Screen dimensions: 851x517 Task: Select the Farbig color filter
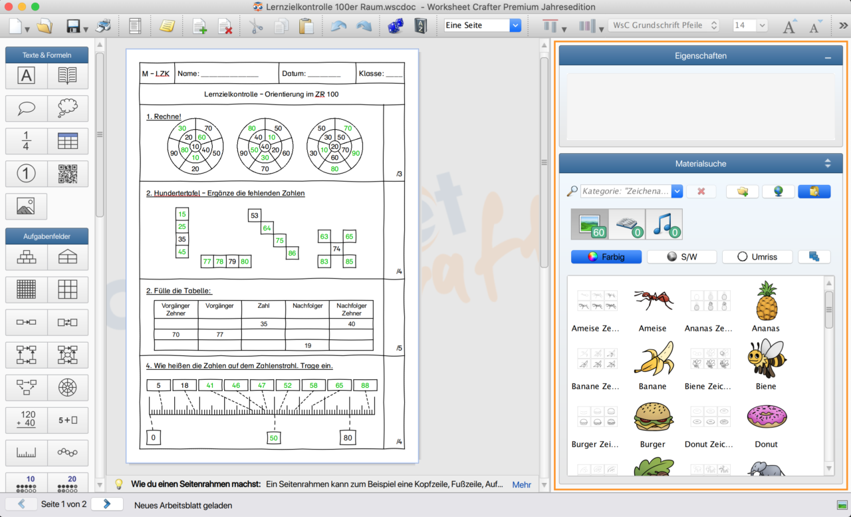606,257
